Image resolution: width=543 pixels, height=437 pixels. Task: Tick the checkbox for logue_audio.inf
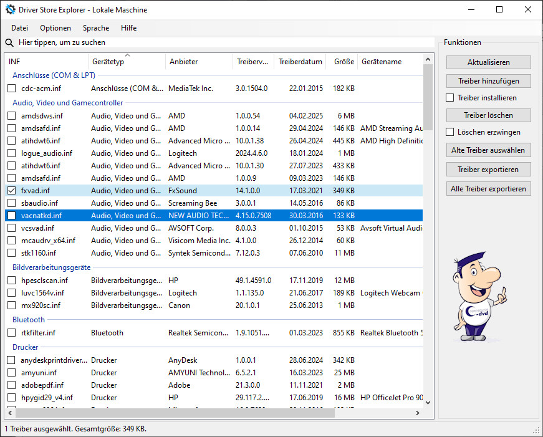pos(12,153)
